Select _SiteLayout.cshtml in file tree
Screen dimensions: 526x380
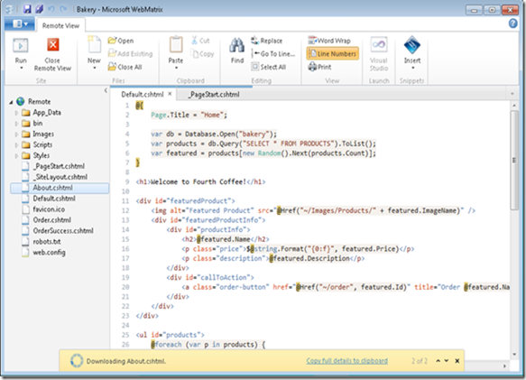click(x=60, y=177)
